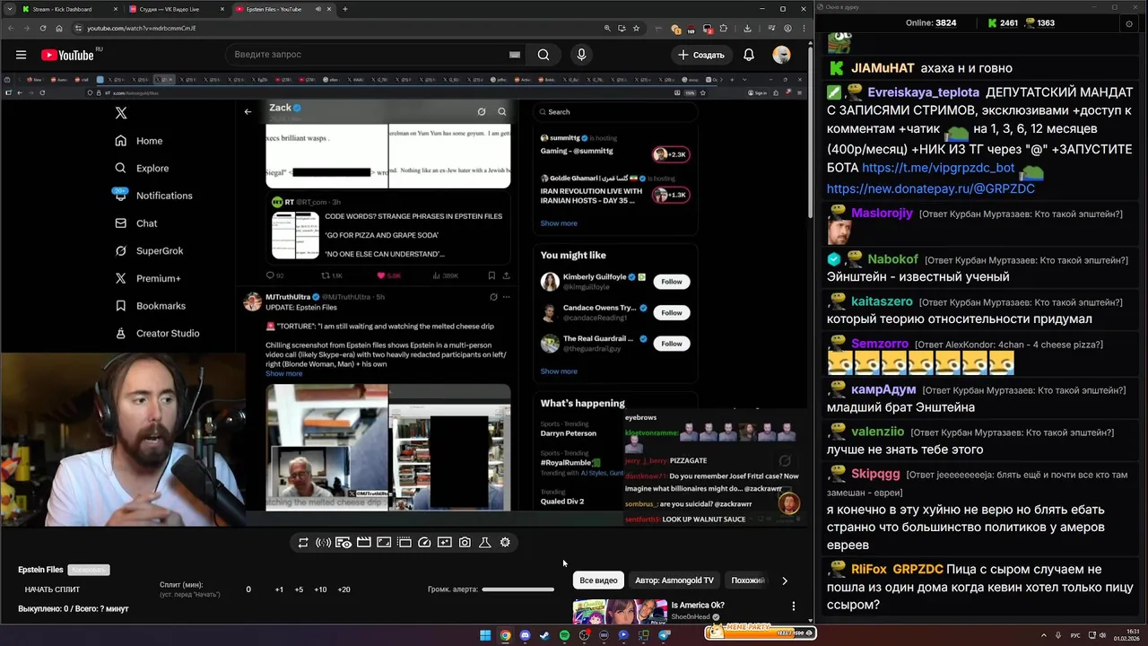The height and width of the screenshot is (646, 1148).
Task: Go to the browser home page
Action: [x=59, y=28]
